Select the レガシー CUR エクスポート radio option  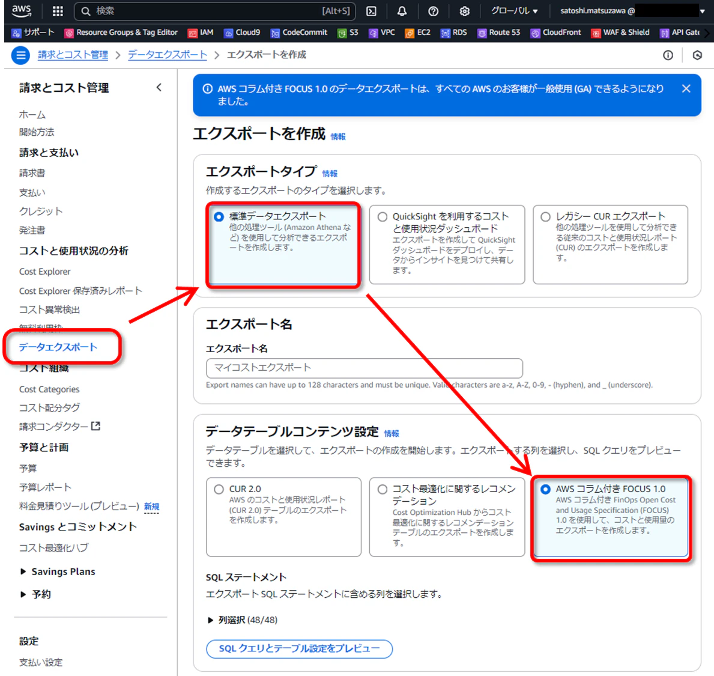coord(545,217)
